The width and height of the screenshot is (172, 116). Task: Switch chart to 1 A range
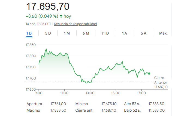[x=125, y=33]
